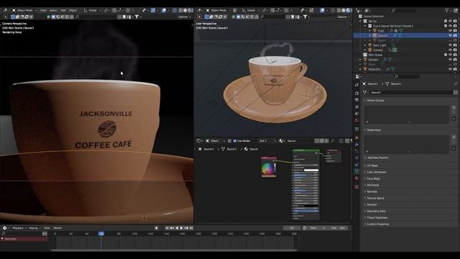Toggle Domain object visibility eye

tap(450, 60)
